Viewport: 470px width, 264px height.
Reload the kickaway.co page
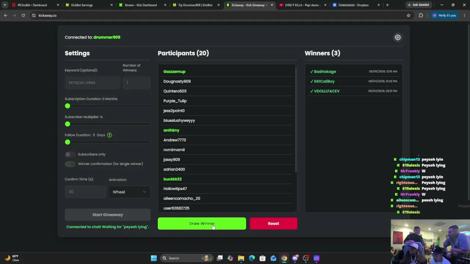[23, 15]
